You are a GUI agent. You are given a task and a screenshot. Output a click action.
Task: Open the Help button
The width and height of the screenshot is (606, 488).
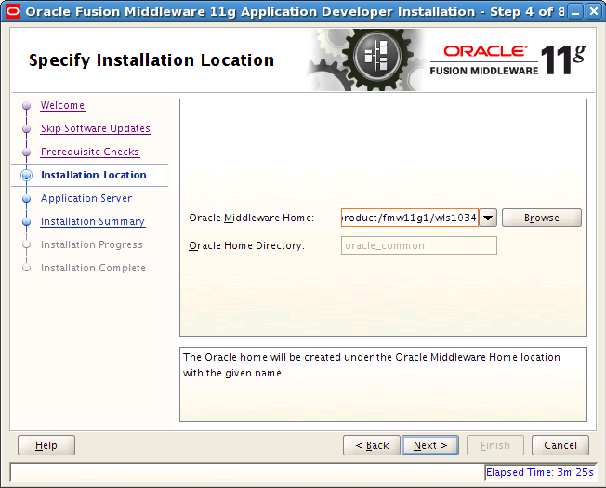pyautogui.click(x=46, y=445)
